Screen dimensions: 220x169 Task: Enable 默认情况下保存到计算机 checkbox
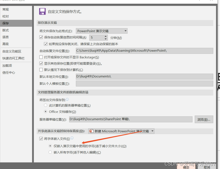coord(41,70)
